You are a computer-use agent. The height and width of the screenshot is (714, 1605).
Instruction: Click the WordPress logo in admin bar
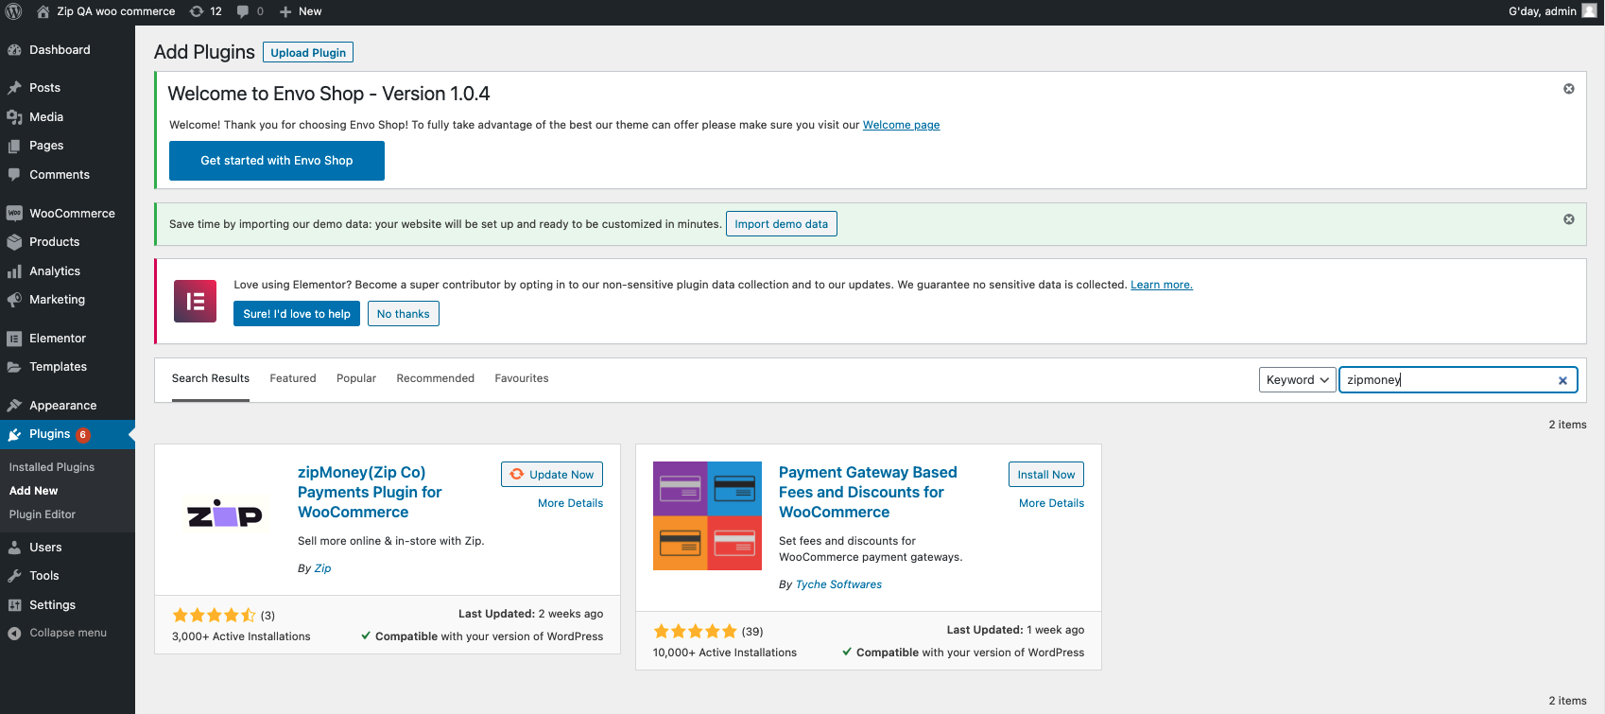point(14,11)
